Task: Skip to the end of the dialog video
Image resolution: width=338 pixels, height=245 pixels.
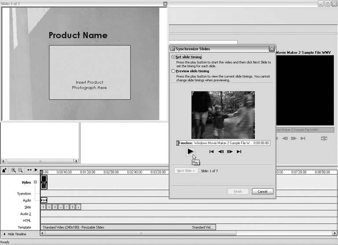Action: [x=239, y=152]
